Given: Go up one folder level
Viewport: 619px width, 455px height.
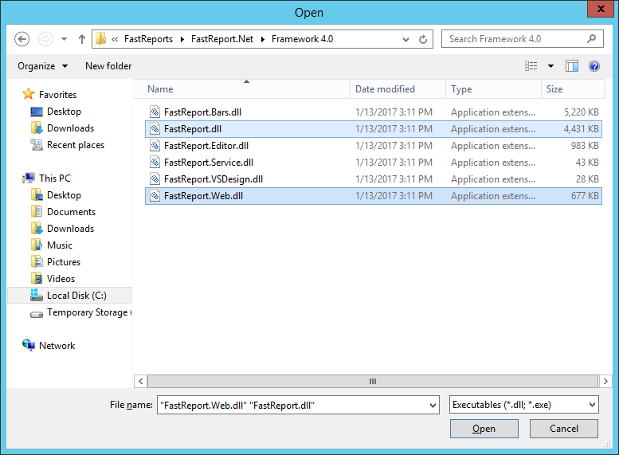Looking at the screenshot, I should 82,39.
